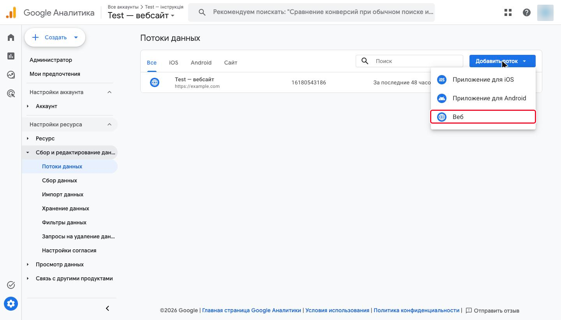
Task: Open the Explore icon in left rail
Action: [x=11, y=75]
